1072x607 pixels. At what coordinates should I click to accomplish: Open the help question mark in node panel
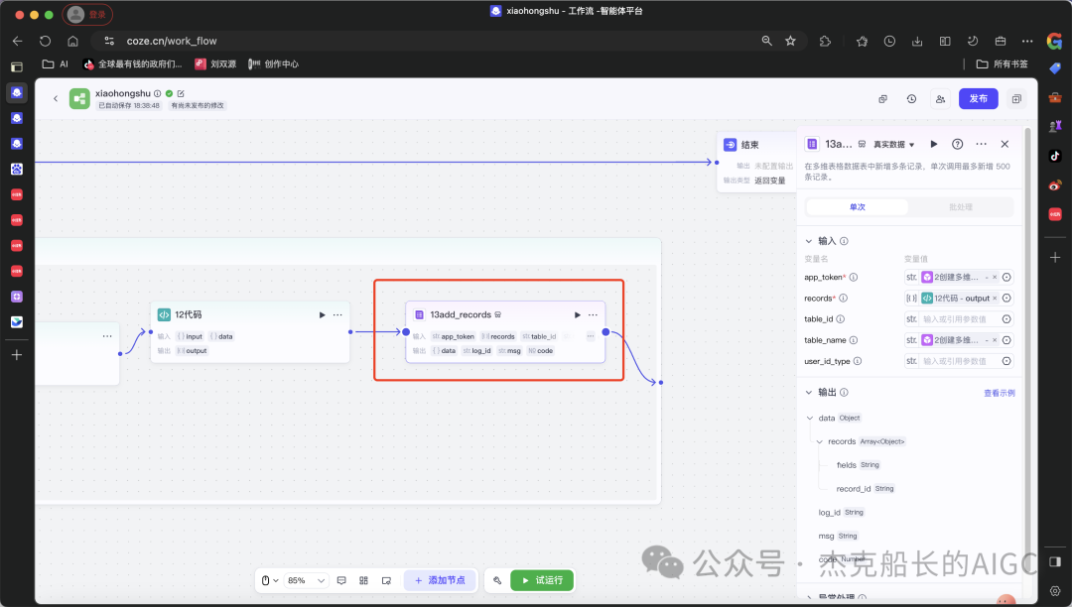tap(957, 144)
